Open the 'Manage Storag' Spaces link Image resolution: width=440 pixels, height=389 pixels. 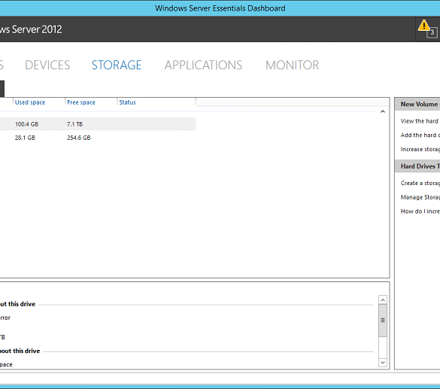pyautogui.click(x=420, y=197)
